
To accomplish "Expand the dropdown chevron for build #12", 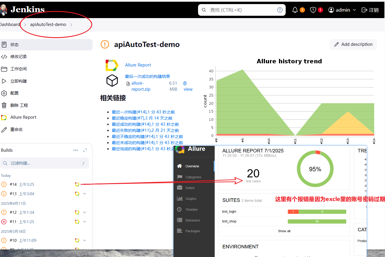I will tap(85, 212).
